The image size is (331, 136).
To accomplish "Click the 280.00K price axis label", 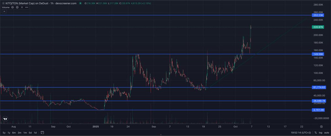I will 318,5.
